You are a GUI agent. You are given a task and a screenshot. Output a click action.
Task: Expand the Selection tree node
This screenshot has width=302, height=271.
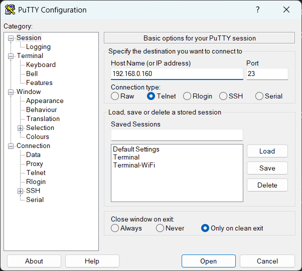click(20, 128)
